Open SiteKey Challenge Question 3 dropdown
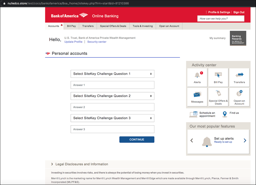The image size is (256, 185). tap(112, 118)
